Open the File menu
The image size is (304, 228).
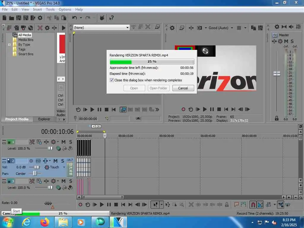coord(5,9)
